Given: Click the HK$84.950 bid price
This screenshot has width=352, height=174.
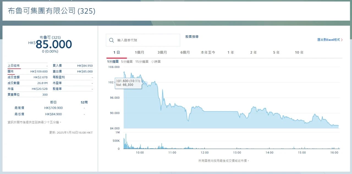Looking at the screenshot, I should pyautogui.click(x=85, y=66).
